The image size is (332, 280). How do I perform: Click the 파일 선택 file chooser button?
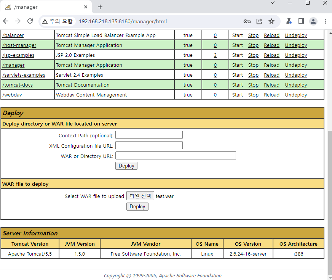click(x=140, y=196)
